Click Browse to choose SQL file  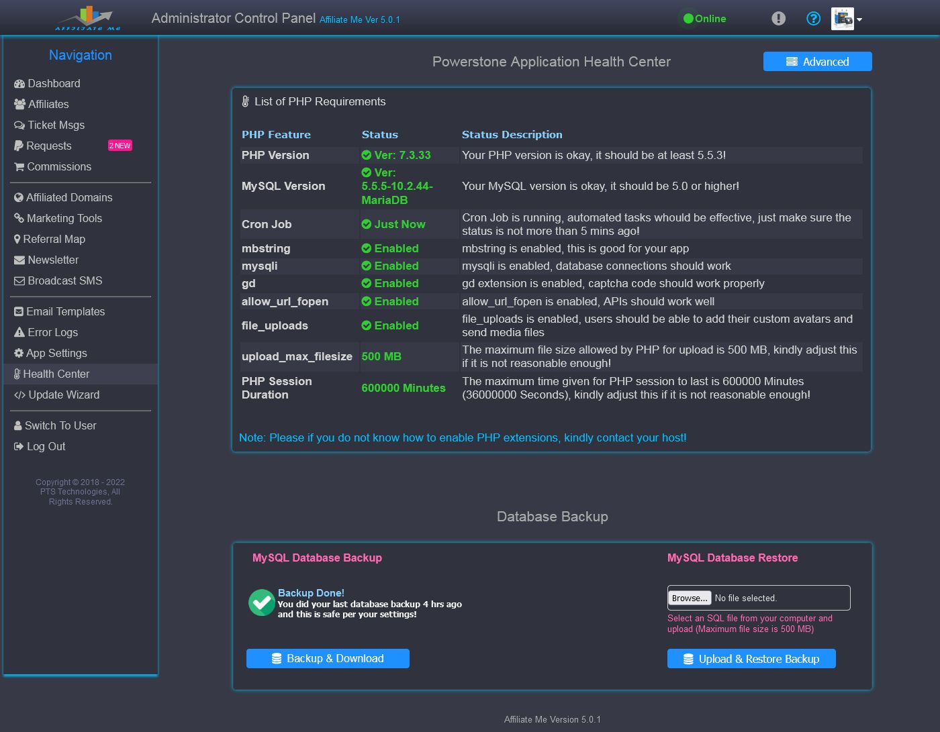pos(690,598)
